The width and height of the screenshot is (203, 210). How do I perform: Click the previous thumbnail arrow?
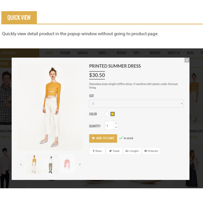tap(21, 165)
